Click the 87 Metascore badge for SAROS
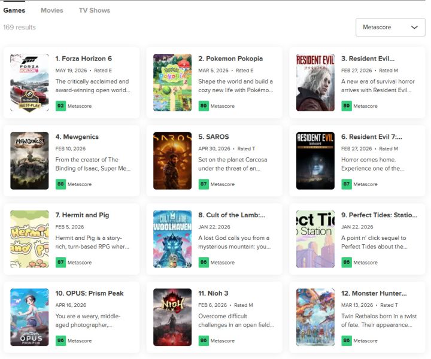Image resolution: width=431 pixels, height=359 pixels. tap(204, 184)
